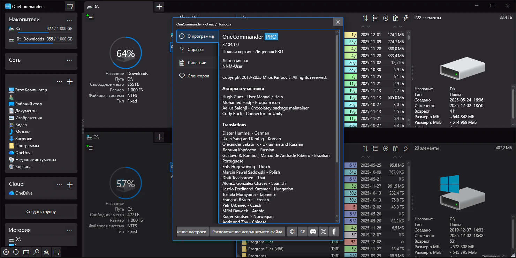
Task: Open settings via the gear icon
Action: (x=6, y=252)
